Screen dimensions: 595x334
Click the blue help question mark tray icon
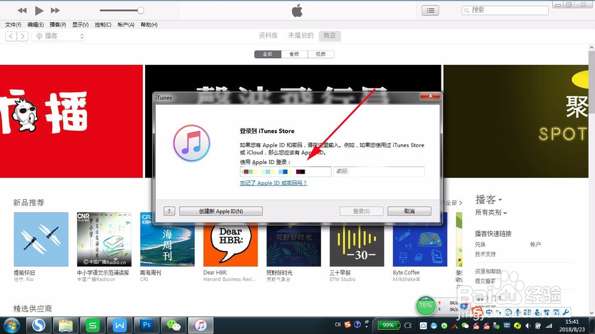357,324
